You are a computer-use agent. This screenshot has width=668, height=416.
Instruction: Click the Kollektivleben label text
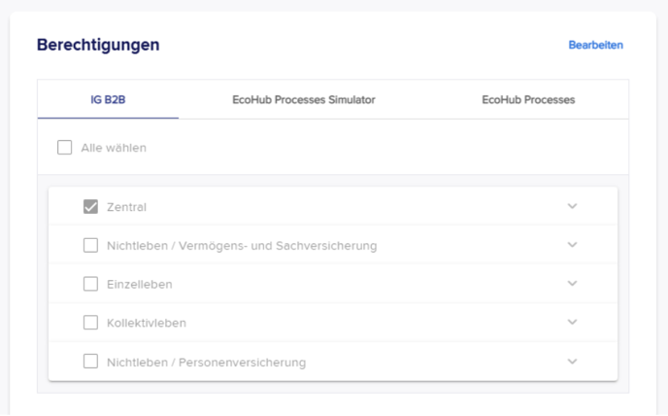click(x=146, y=323)
